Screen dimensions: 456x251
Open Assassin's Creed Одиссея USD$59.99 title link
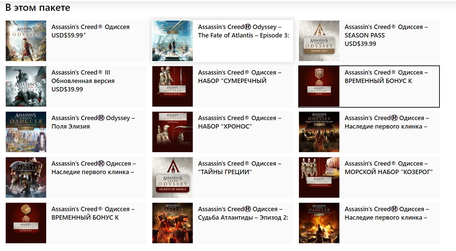tap(90, 27)
